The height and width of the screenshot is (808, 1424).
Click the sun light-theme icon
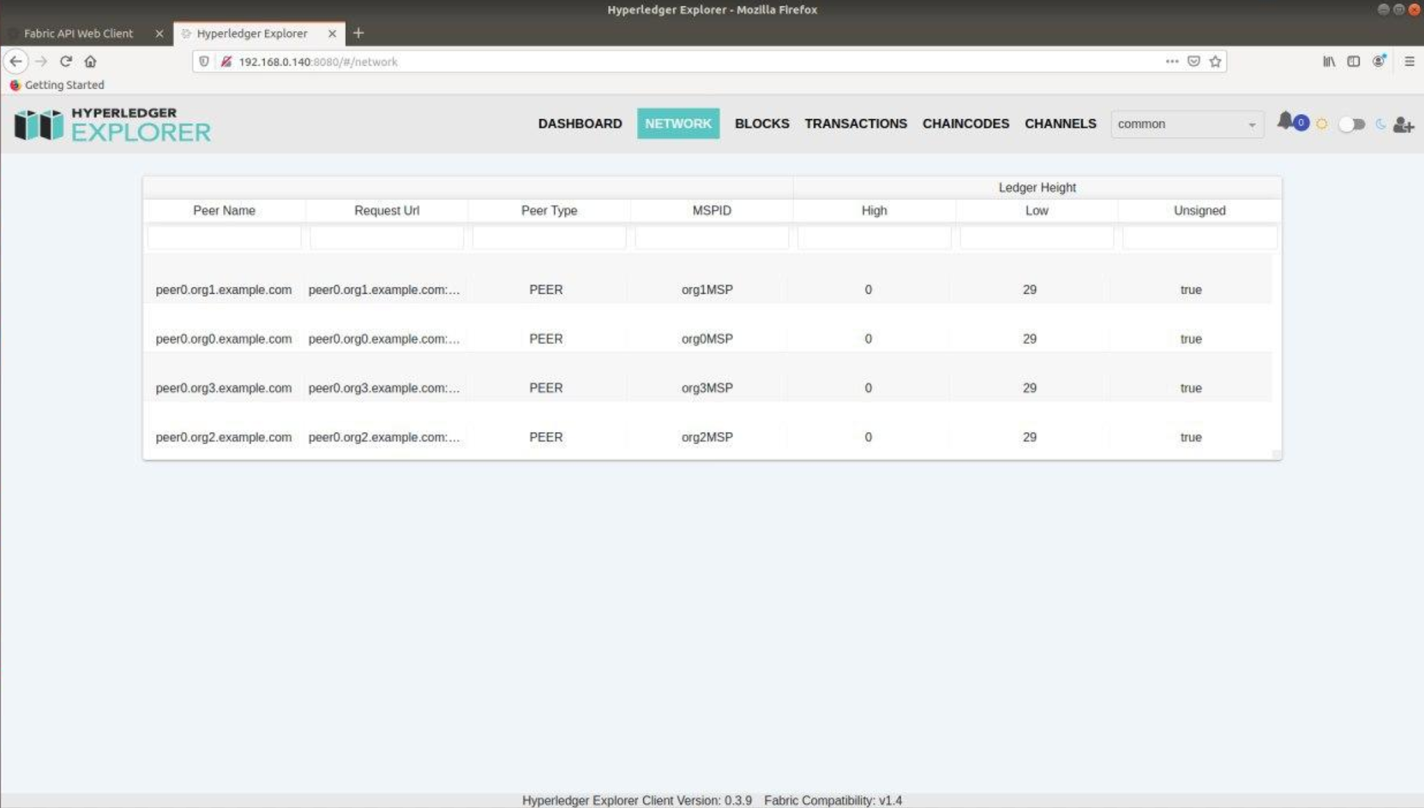tap(1321, 124)
